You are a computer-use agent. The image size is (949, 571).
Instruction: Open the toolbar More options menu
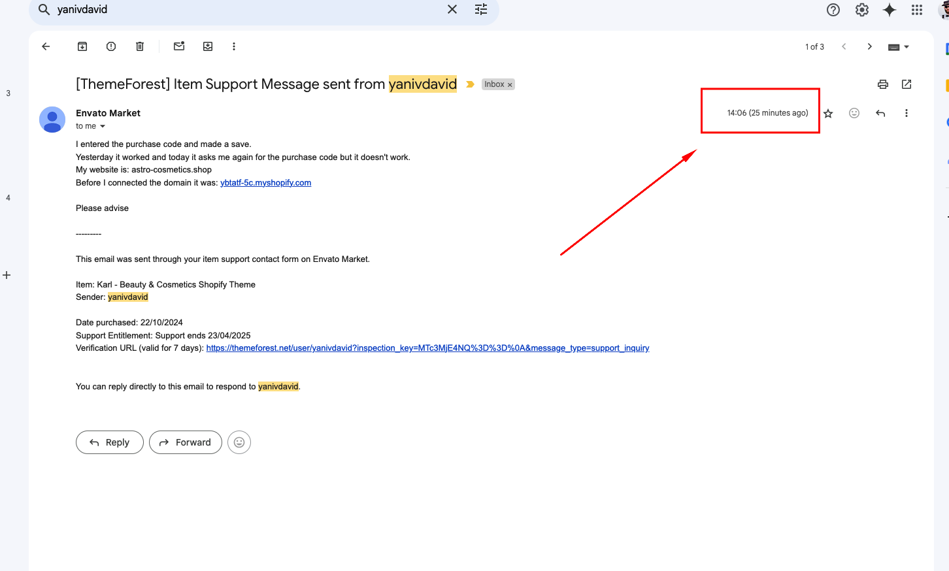(234, 46)
